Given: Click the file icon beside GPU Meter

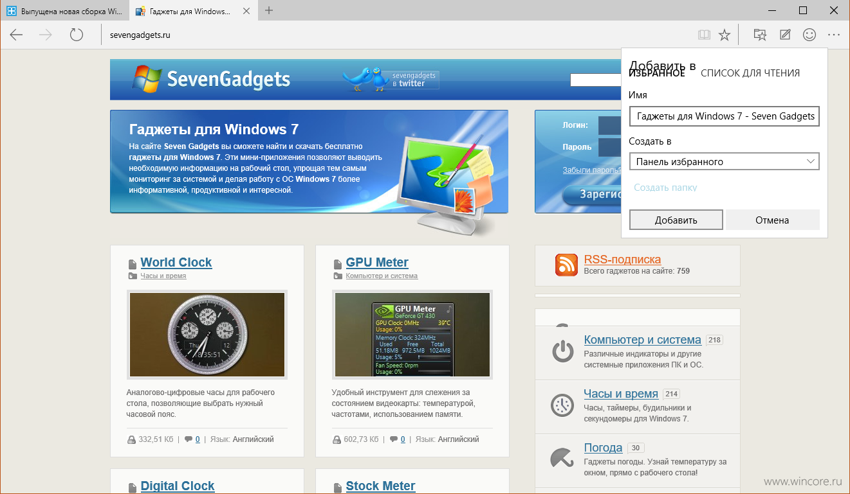Looking at the screenshot, I should click(x=337, y=264).
